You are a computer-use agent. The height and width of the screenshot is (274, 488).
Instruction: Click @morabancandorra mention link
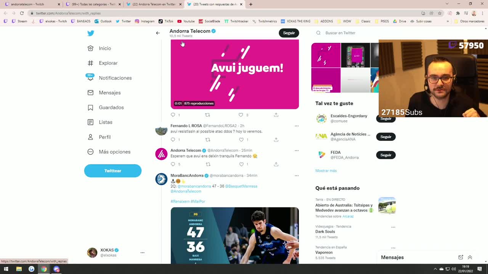coord(194,186)
